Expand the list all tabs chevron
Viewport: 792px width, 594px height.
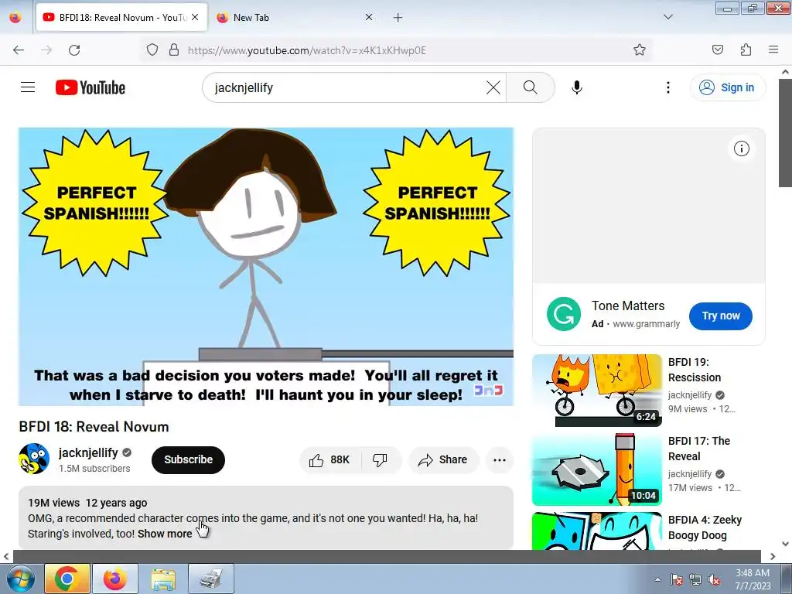(667, 17)
